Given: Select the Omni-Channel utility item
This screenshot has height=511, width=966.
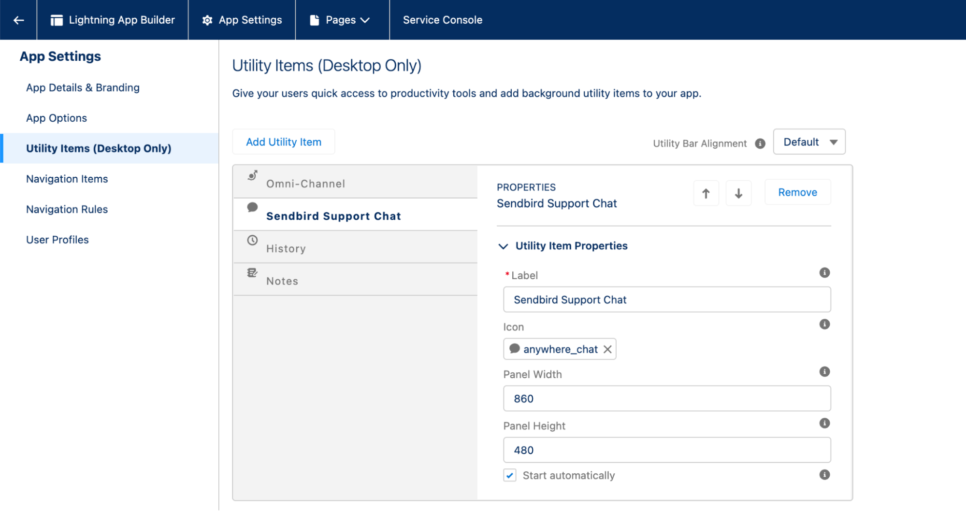Looking at the screenshot, I should (305, 184).
